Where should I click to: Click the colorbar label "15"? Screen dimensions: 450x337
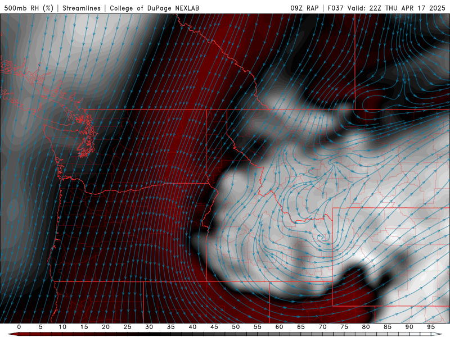click(x=84, y=327)
